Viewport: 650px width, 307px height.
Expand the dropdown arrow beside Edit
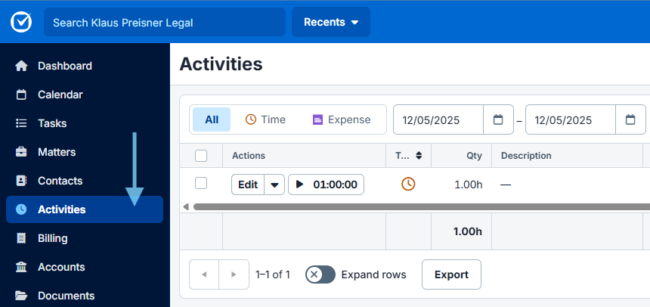click(274, 185)
